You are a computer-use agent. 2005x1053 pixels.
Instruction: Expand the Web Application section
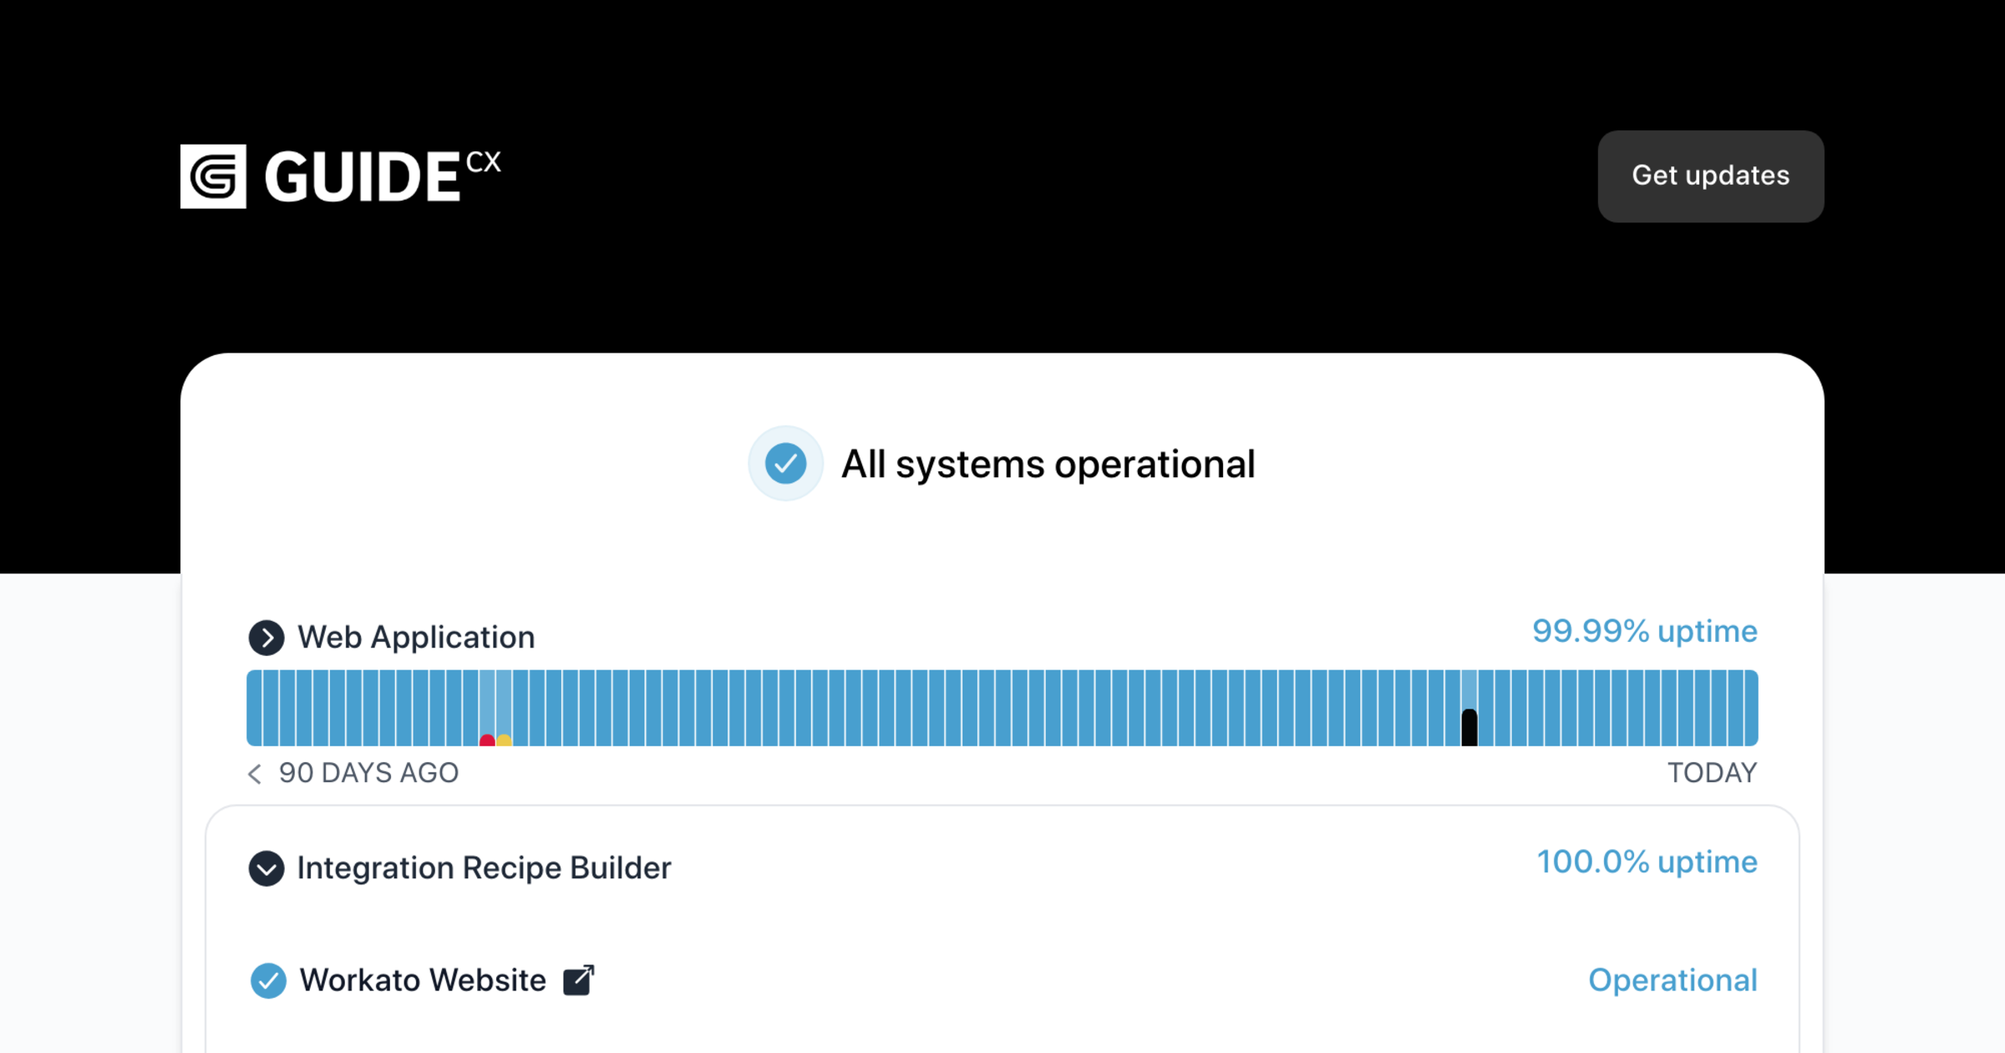pyautogui.click(x=266, y=638)
